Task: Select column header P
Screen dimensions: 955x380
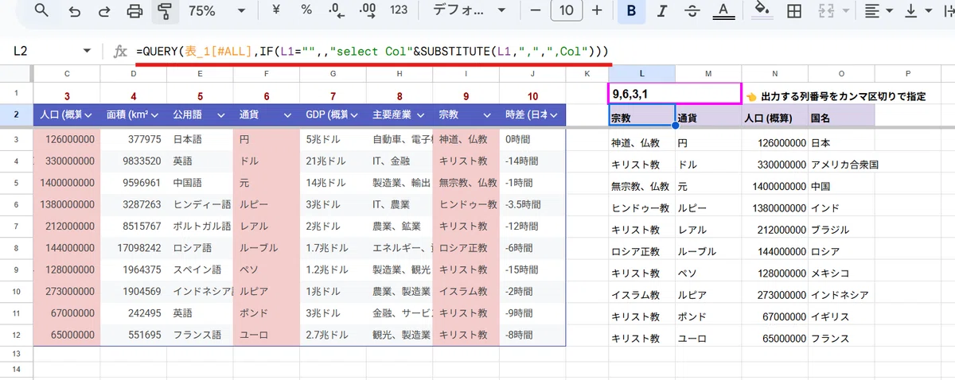Action: click(908, 74)
